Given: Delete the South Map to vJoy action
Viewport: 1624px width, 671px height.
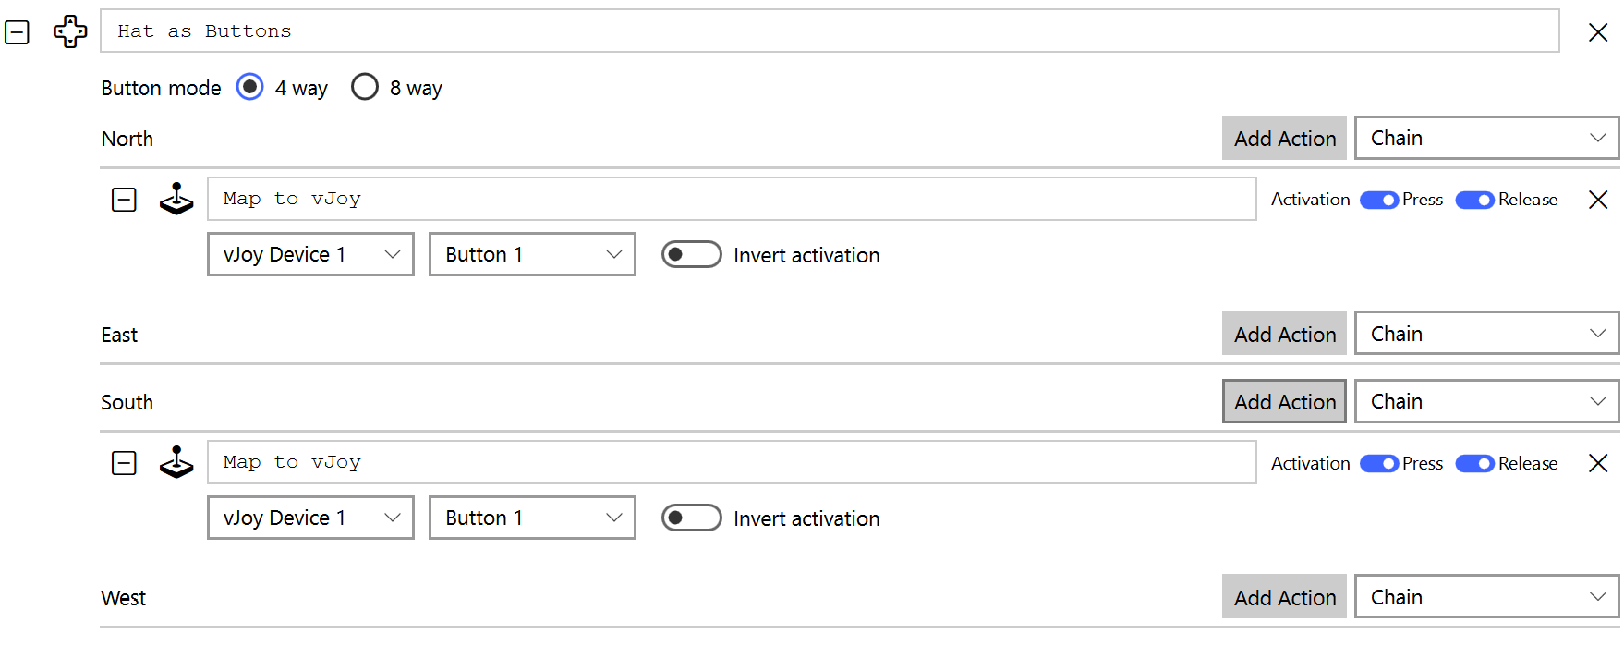Looking at the screenshot, I should click(x=1597, y=463).
